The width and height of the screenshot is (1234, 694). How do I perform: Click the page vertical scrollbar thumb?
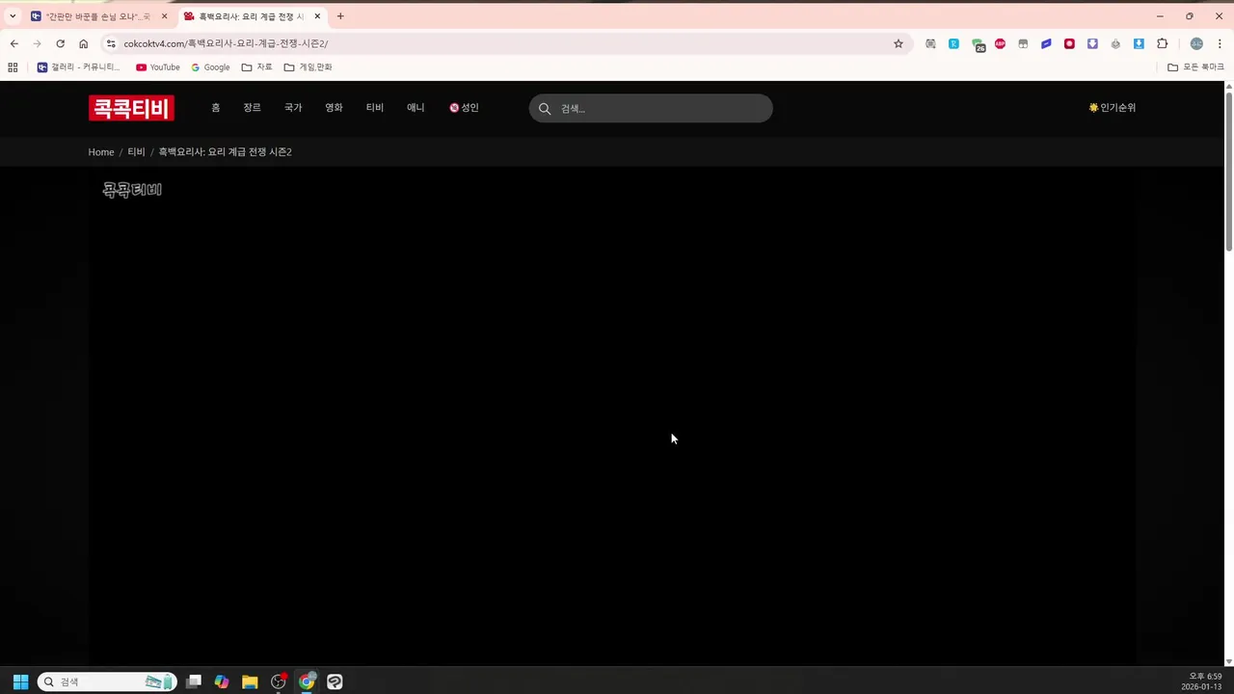(x=1229, y=172)
